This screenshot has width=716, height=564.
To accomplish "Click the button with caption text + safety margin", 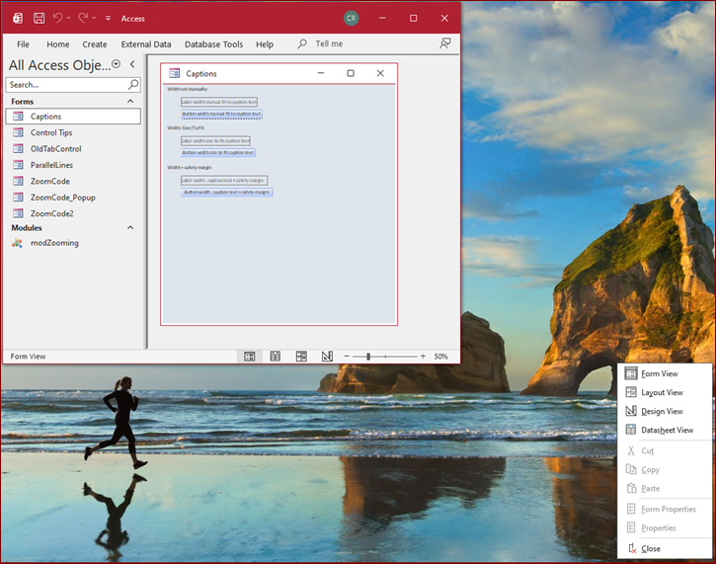I will click(x=226, y=193).
